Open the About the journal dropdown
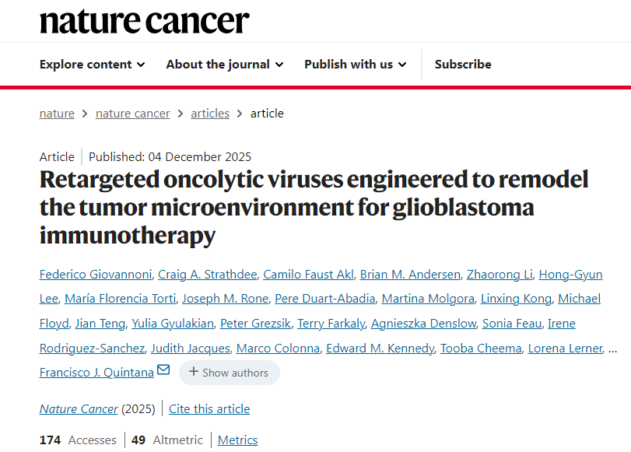Screen dimensions: 631x452 pyautogui.click(x=224, y=65)
